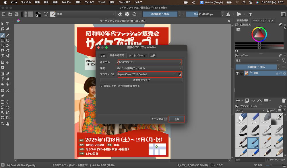Select the Text tool in toolbox
287x168 pixels.
coord(8,24)
